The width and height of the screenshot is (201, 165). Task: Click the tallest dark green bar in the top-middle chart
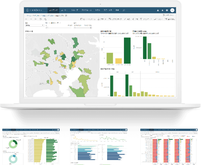coord(127,51)
